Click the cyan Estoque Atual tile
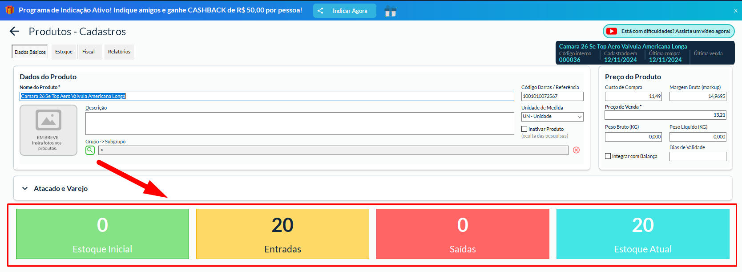742x272 pixels. [x=642, y=234]
